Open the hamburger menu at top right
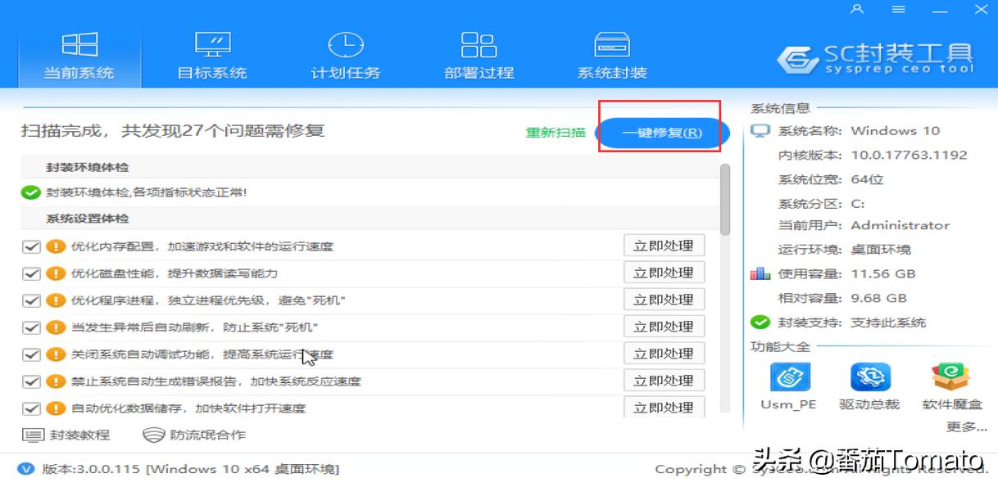Image resolution: width=998 pixels, height=487 pixels. click(898, 9)
